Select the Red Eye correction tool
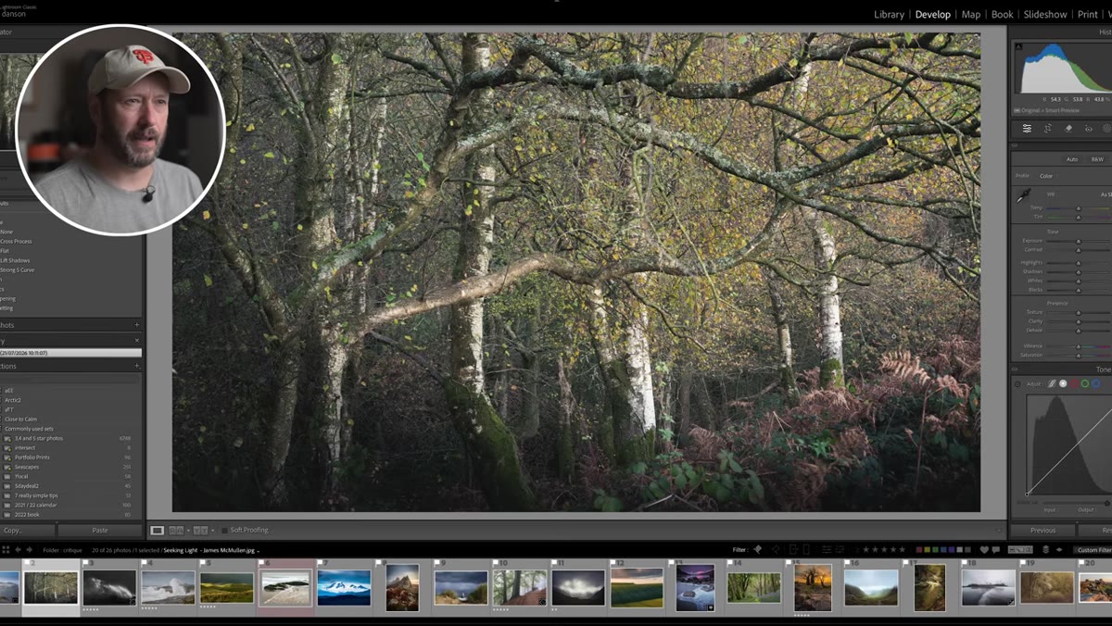The width and height of the screenshot is (1112, 626). tap(1089, 129)
